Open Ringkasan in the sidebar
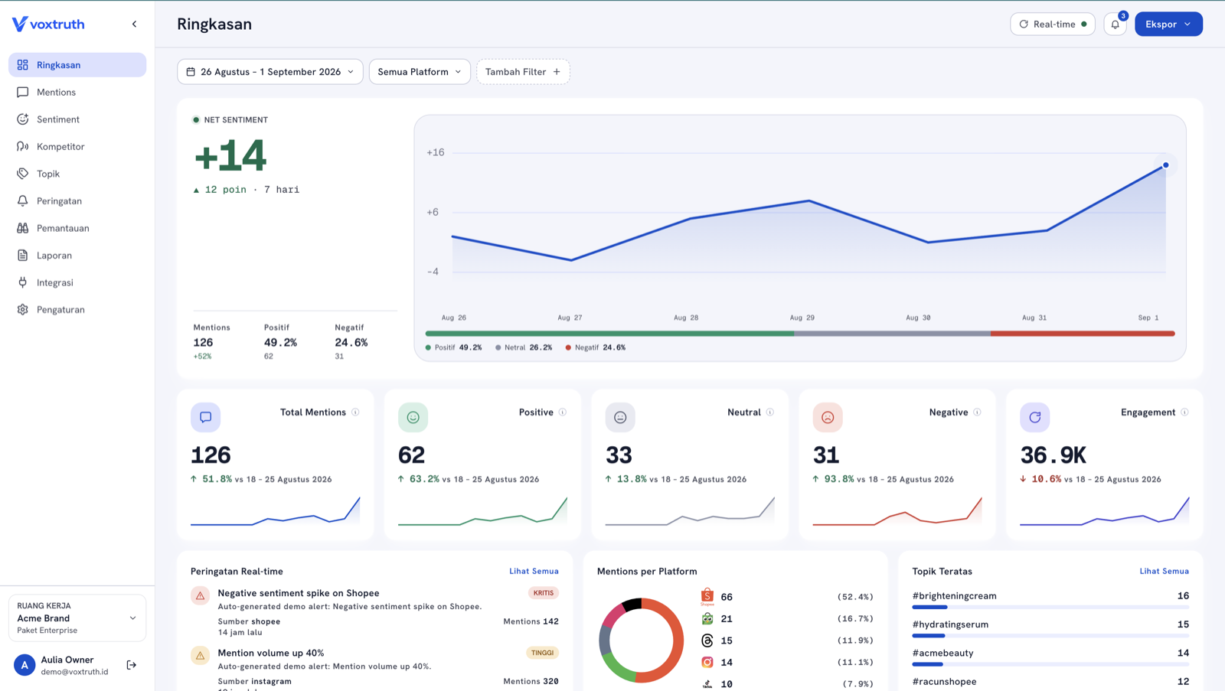This screenshot has height=691, width=1225. pyautogui.click(x=77, y=65)
